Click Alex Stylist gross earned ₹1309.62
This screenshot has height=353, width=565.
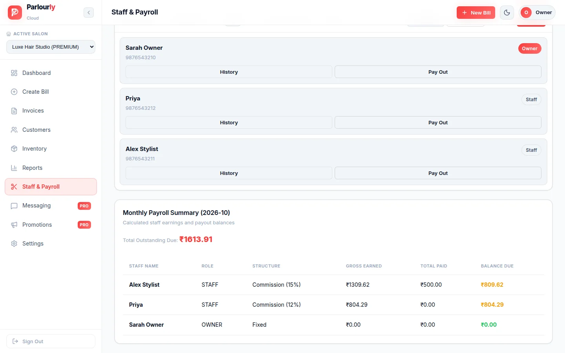[x=357, y=285]
